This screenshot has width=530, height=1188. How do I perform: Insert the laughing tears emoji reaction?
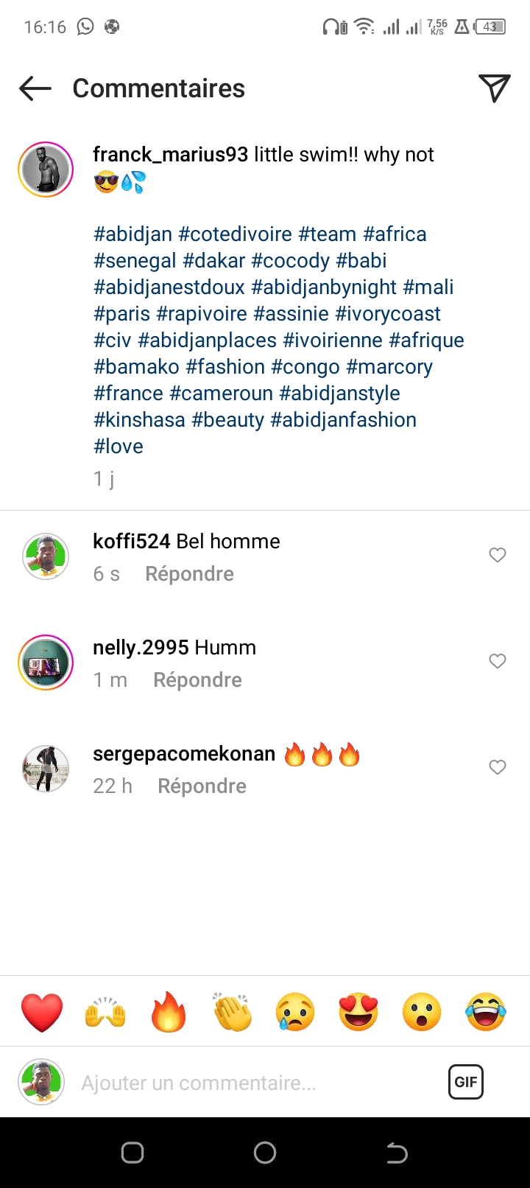tap(486, 1012)
